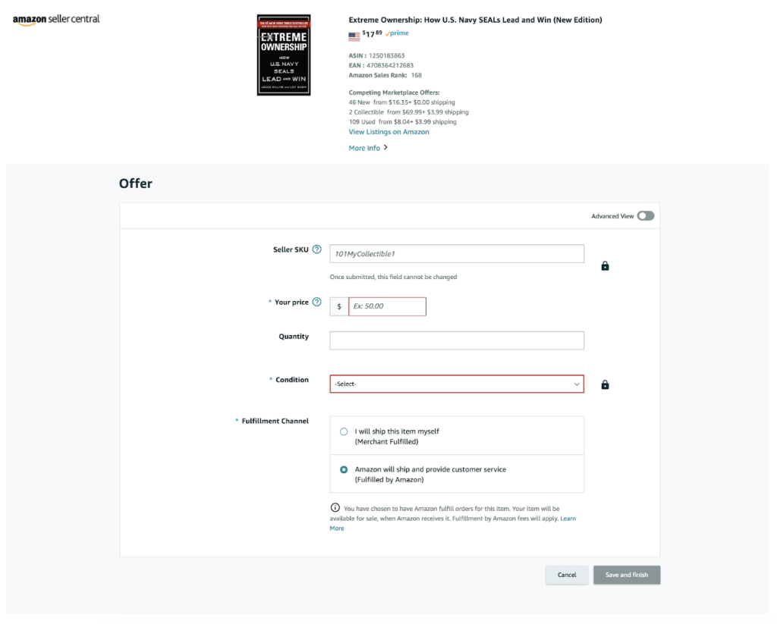Select the Merchant Fulfilled option

point(344,430)
